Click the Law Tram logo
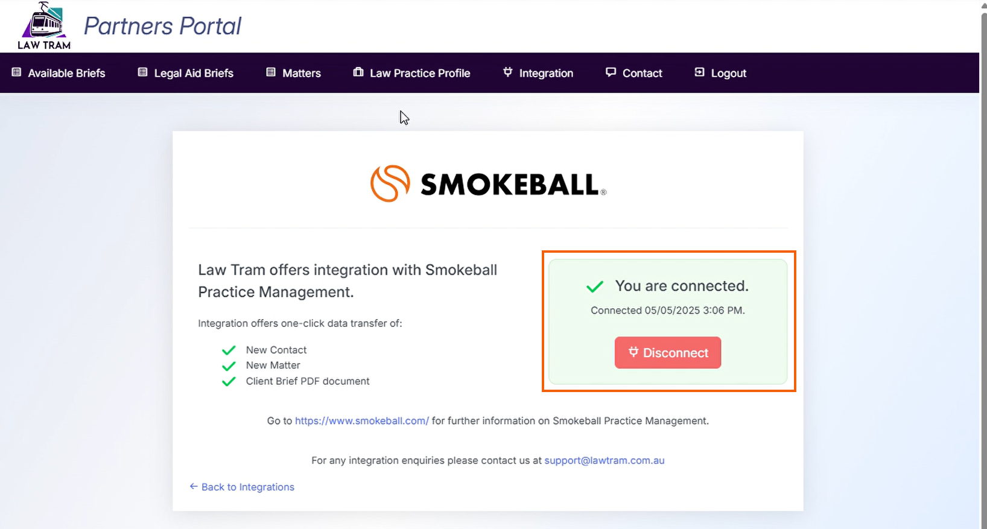 [x=44, y=25]
